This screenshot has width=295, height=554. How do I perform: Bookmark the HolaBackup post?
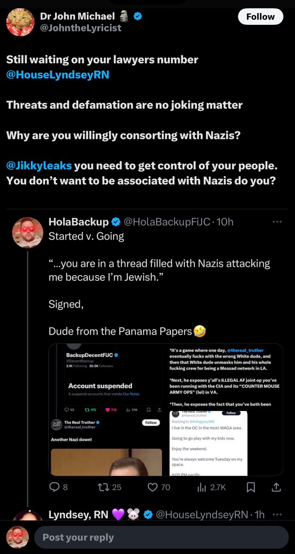pos(251,487)
